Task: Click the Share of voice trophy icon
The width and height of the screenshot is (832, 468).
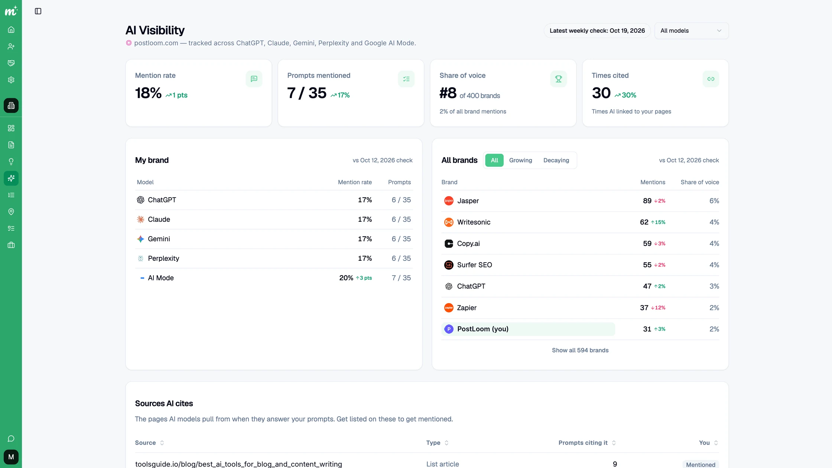Action: coord(559,79)
